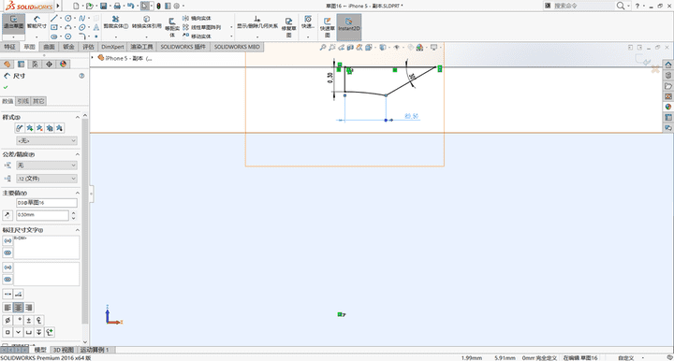The width and height of the screenshot is (674, 361).
Task: Open the FeatureManager design tree tab icon
Action: pos(7,64)
